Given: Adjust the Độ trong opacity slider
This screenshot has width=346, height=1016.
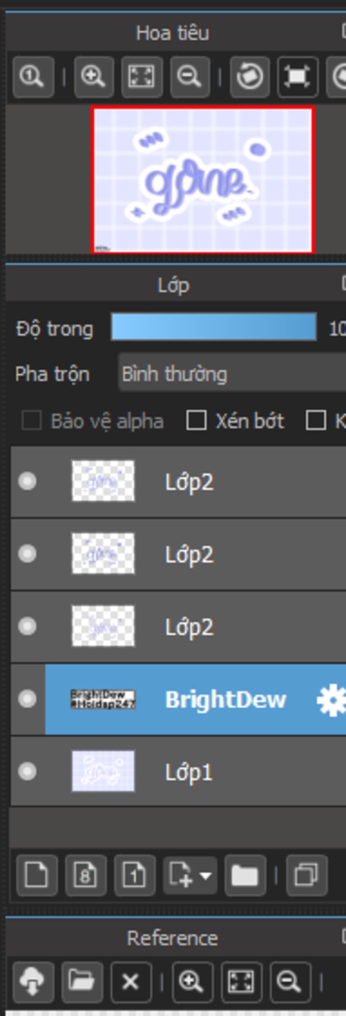Looking at the screenshot, I should click(x=214, y=327).
